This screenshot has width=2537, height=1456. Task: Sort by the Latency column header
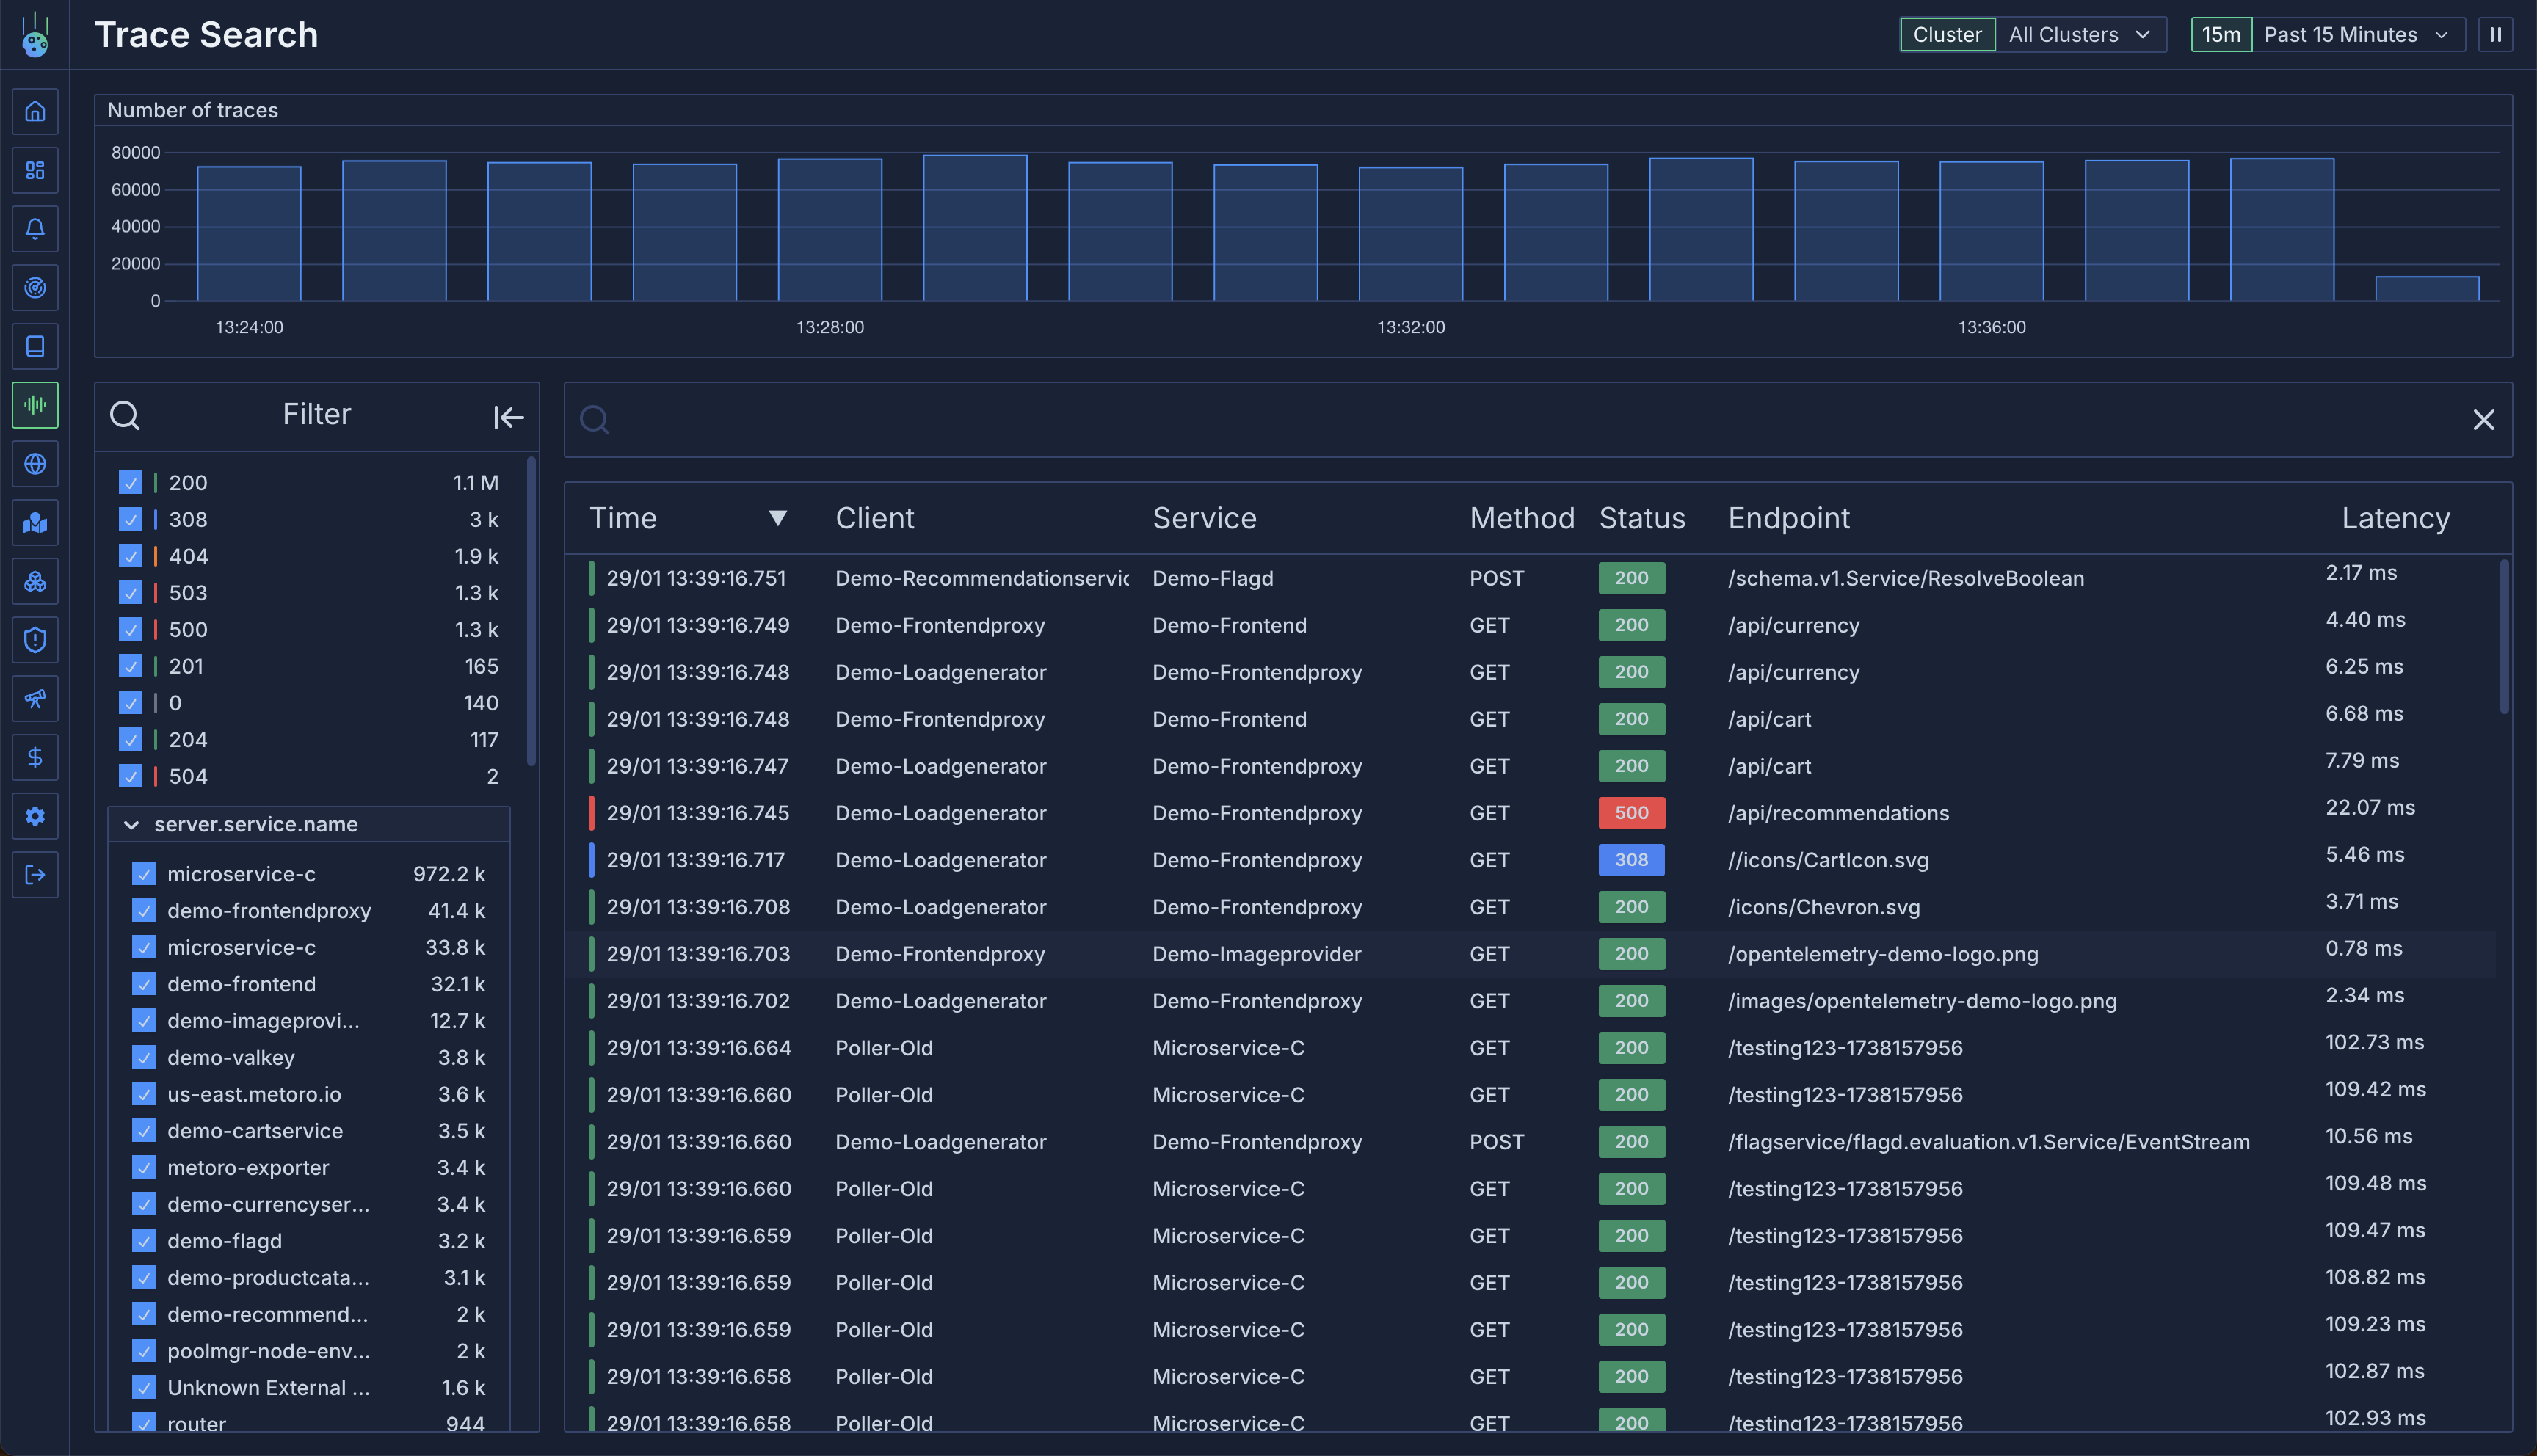2395,518
